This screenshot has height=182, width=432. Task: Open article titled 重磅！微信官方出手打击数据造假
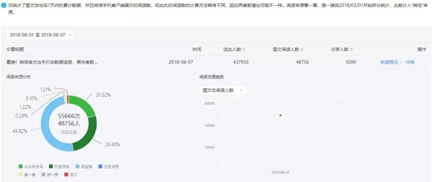tap(52, 62)
